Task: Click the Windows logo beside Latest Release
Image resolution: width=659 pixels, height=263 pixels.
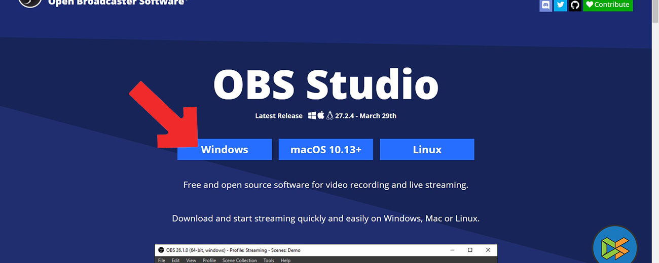Action: (x=312, y=115)
